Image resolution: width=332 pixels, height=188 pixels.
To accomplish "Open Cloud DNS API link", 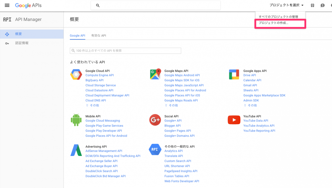I will 96,100.
